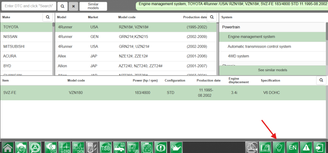The width and height of the screenshot is (328, 153).
Task: Click the DTC search input field
Action: coord(29,6)
